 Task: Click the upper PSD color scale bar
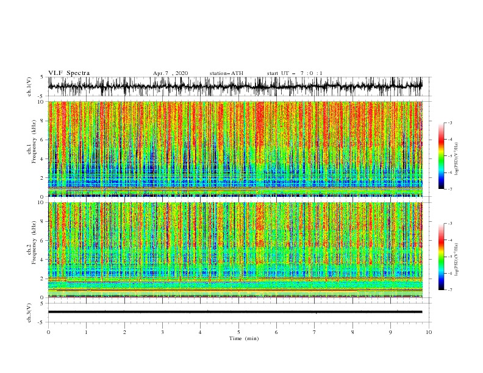[x=441, y=156]
